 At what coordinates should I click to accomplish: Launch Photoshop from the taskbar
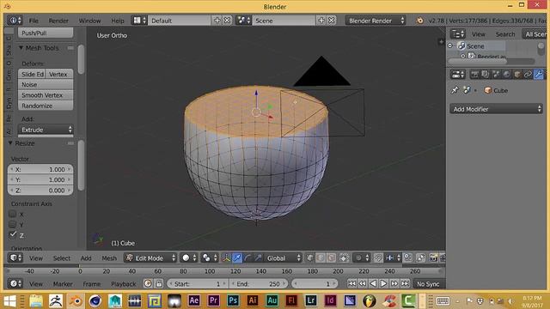pyautogui.click(x=233, y=300)
